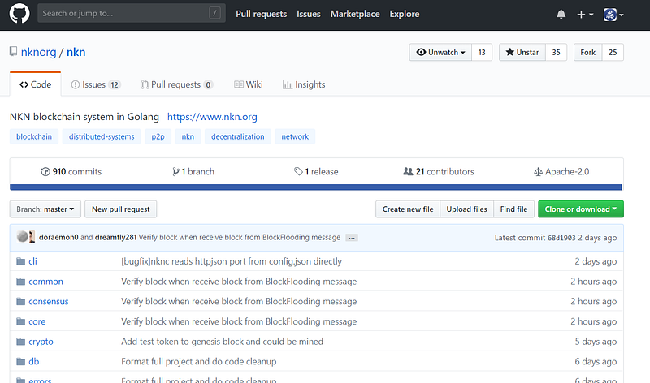
Task: Click the contributors people icon
Action: [x=408, y=172]
